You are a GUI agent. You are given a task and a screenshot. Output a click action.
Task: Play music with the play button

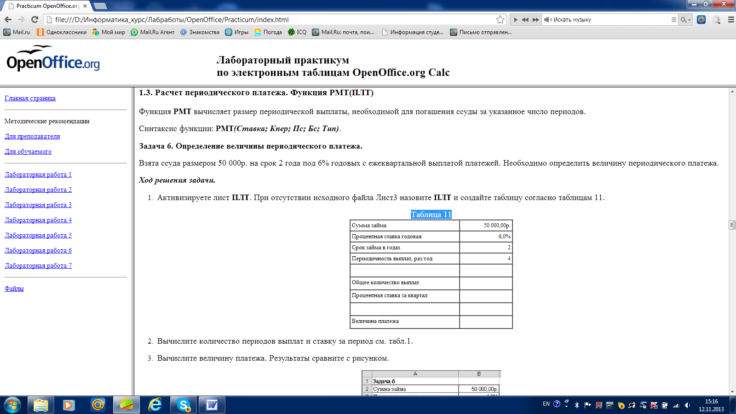(x=516, y=20)
